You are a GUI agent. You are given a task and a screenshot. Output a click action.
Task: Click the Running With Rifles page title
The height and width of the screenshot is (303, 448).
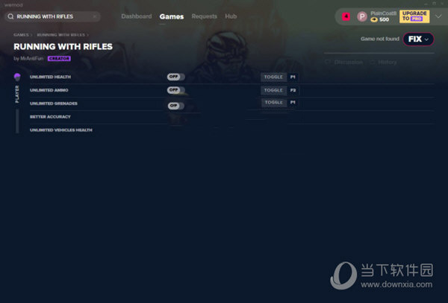63,46
